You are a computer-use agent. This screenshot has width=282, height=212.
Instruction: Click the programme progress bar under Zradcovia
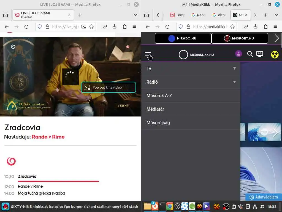[x=58, y=181]
